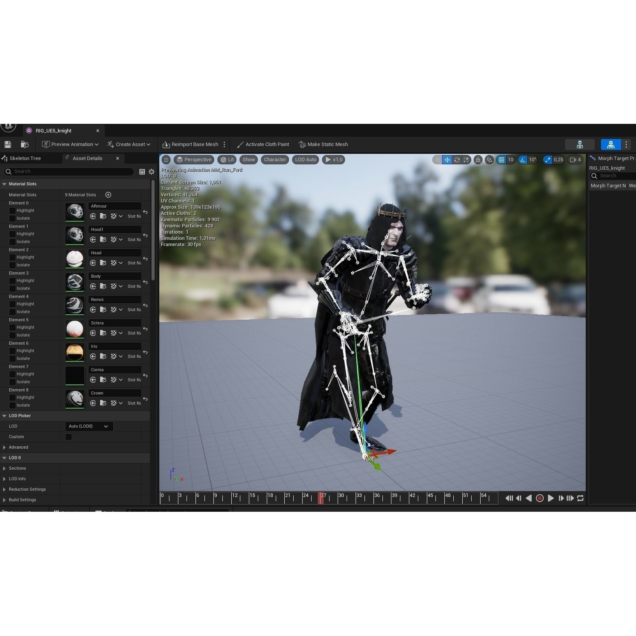
Task: Click the use-selected-asset arrow for the Hood1 material
Action: click(x=93, y=240)
